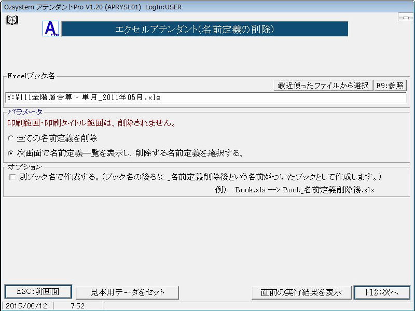Screen dimensions: 415x311
Task: Click 'ESC:前画面' button
Action: pos(38,292)
